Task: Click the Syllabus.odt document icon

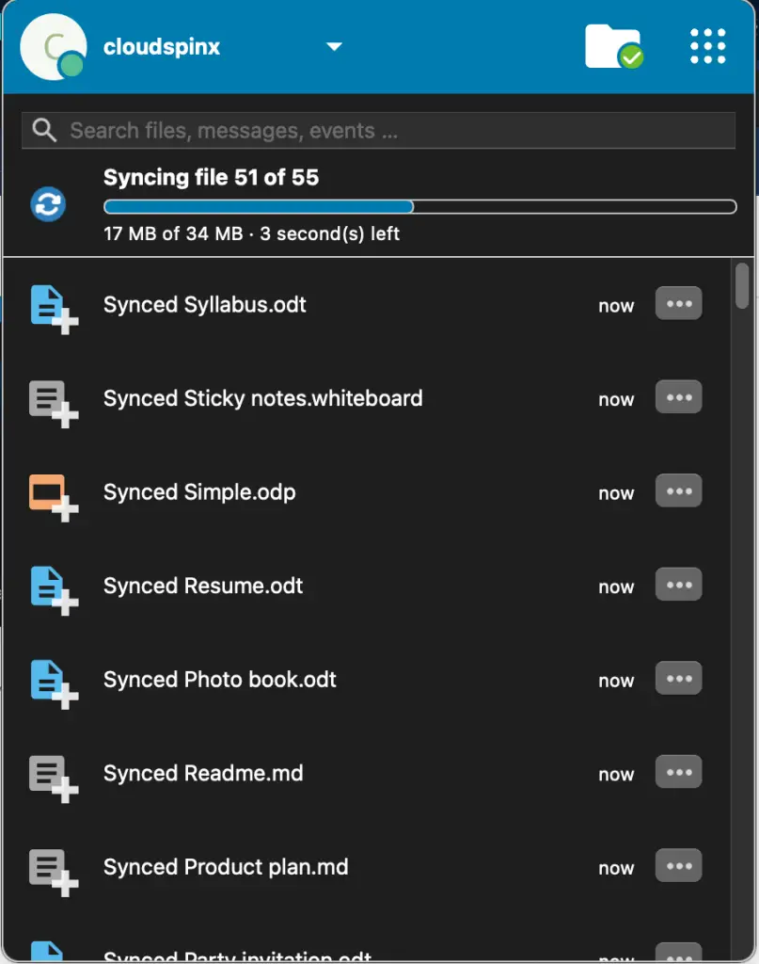Action: click(51, 305)
